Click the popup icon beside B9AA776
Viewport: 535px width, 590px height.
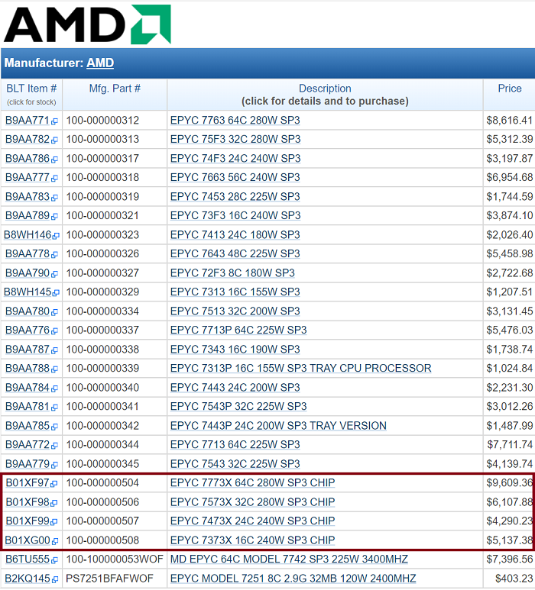coord(54,330)
